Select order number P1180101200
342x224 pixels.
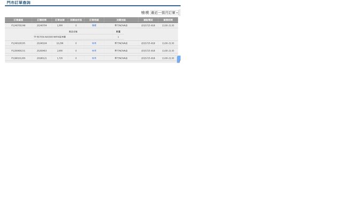pos(18,58)
